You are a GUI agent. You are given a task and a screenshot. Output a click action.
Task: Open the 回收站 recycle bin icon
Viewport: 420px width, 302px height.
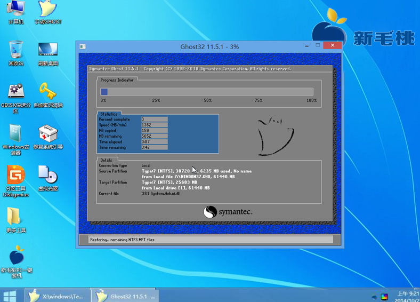point(16,53)
